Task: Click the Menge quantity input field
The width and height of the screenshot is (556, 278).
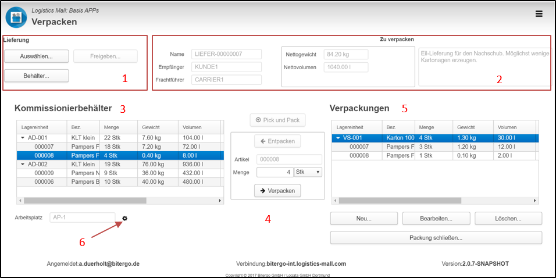Action: coord(275,172)
